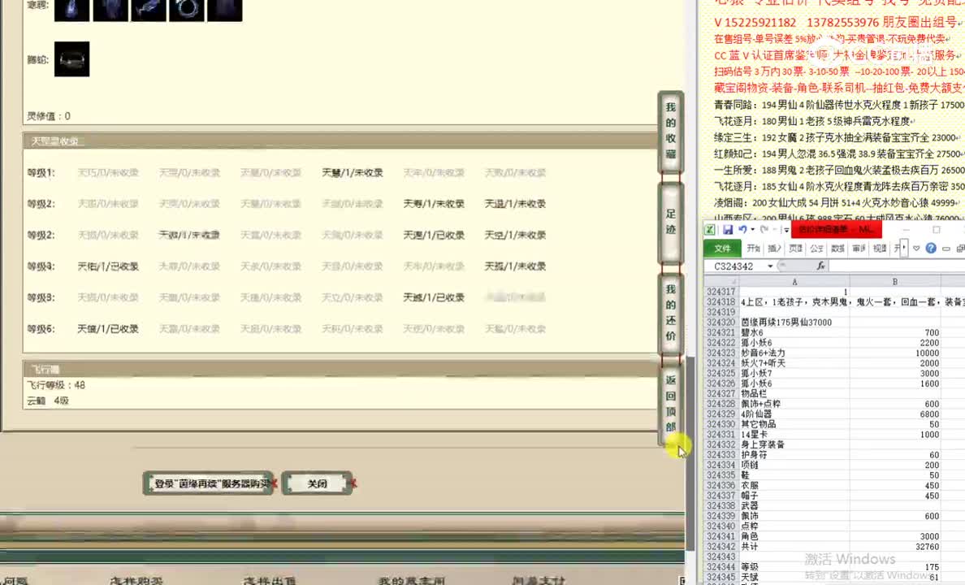
Task: Click the 登录茵缘再续服务器购买 button
Action: click(208, 483)
